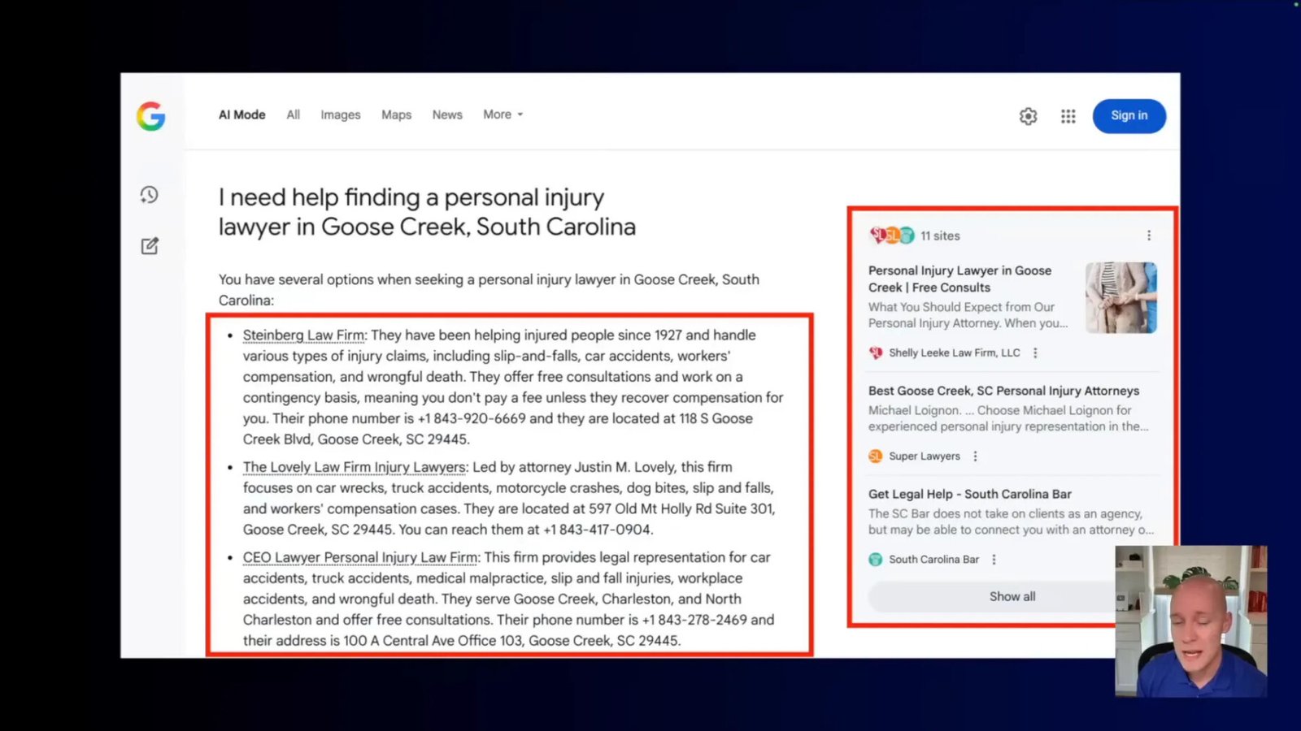Click phone number +1 843-920-6669

pyautogui.click(x=472, y=418)
